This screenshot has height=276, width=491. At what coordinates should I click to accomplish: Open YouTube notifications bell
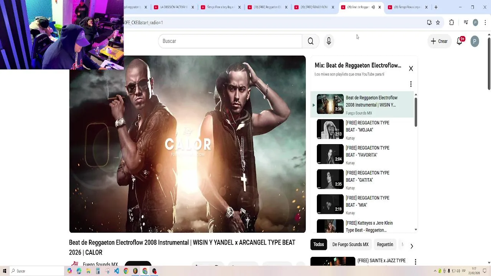tap(460, 41)
